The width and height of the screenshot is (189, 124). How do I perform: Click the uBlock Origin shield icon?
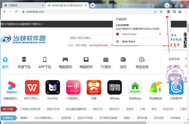coord(117,34)
